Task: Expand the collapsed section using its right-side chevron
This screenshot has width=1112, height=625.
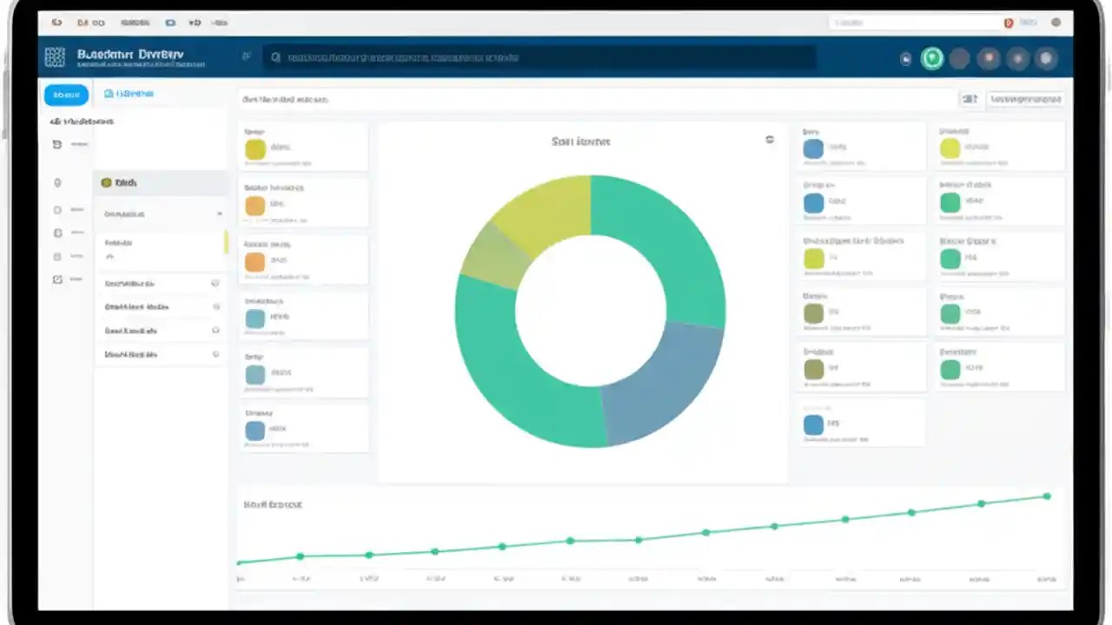Action: [x=220, y=214]
